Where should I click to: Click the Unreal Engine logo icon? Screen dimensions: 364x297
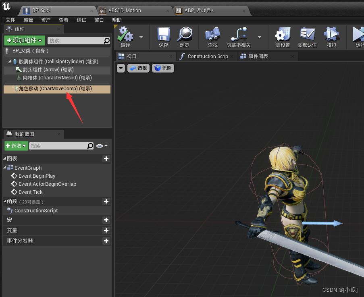coord(6,6)
